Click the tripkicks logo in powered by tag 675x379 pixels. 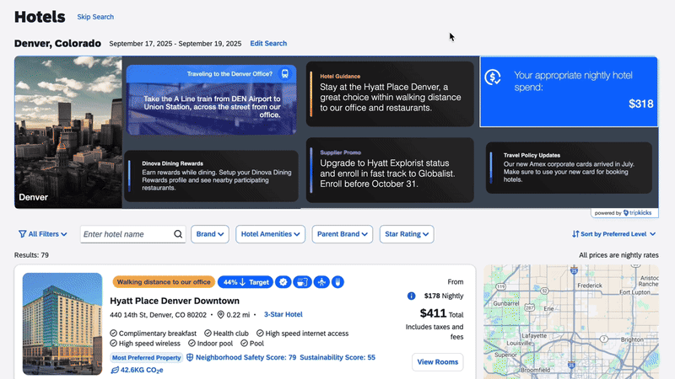point(637,213)
